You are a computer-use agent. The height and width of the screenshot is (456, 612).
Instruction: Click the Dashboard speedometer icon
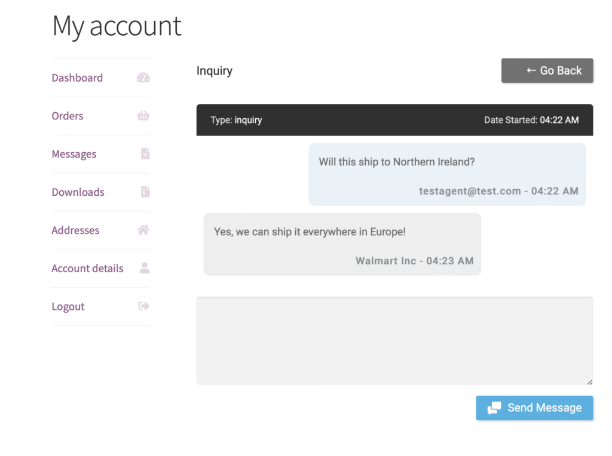pos(143,78)
